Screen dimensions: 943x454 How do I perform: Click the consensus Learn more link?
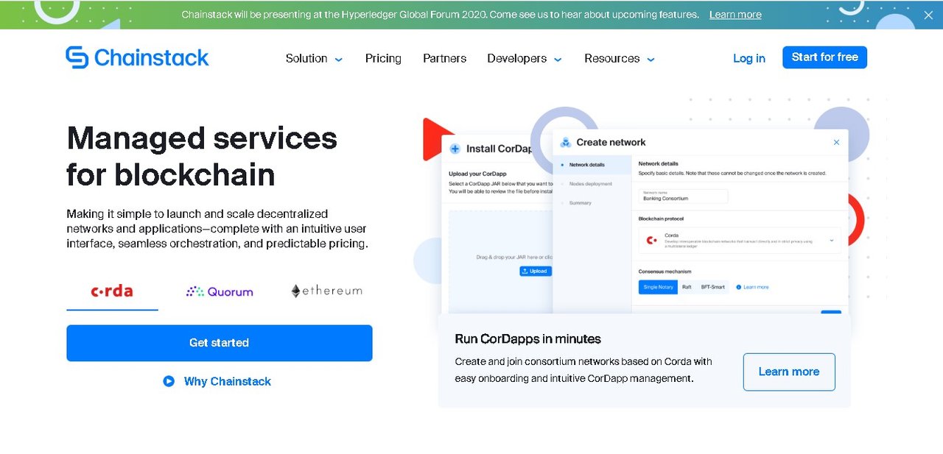point(752,287)
